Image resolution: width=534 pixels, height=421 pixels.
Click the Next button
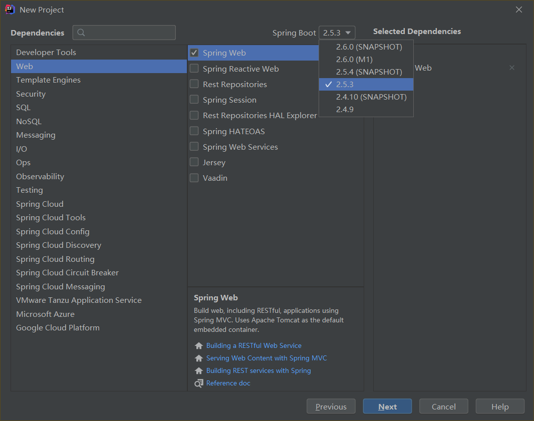click(387, 406)
